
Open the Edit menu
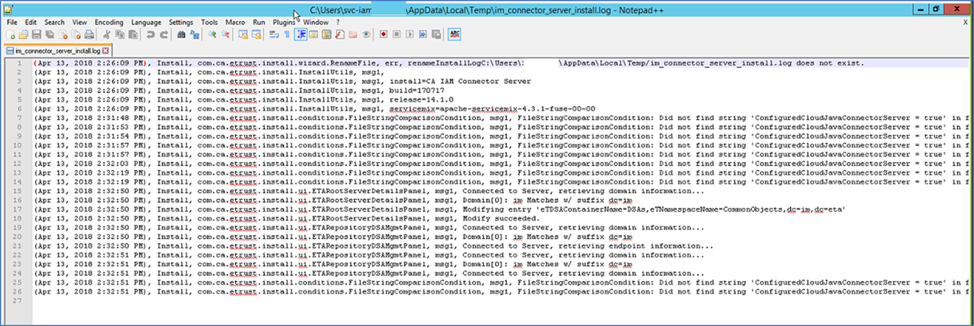coord(30,22)
